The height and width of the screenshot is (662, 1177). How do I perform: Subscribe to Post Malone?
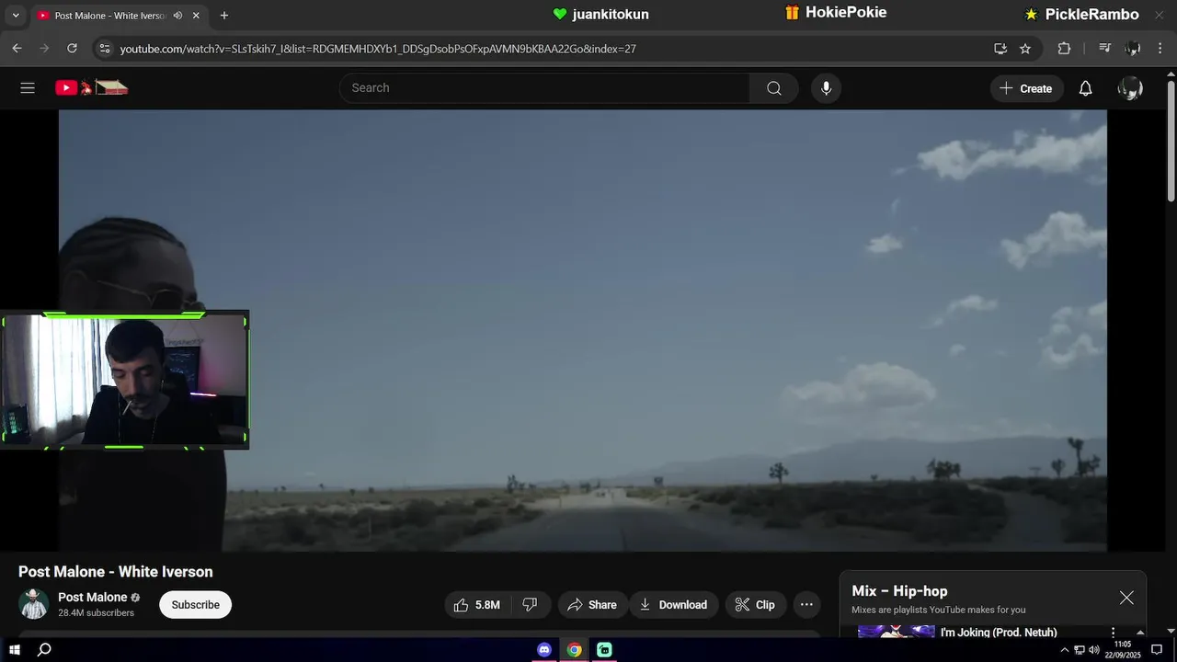195,605
